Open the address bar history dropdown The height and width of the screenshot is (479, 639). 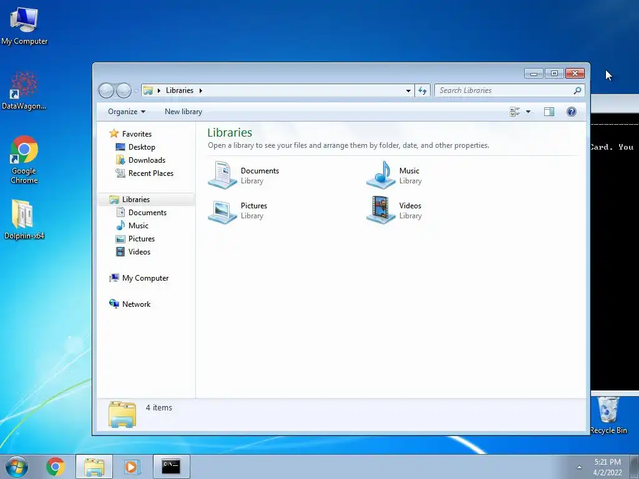pos(408,91)
